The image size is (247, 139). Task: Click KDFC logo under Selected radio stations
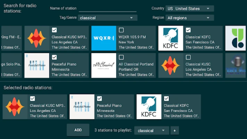pos(149,107)
